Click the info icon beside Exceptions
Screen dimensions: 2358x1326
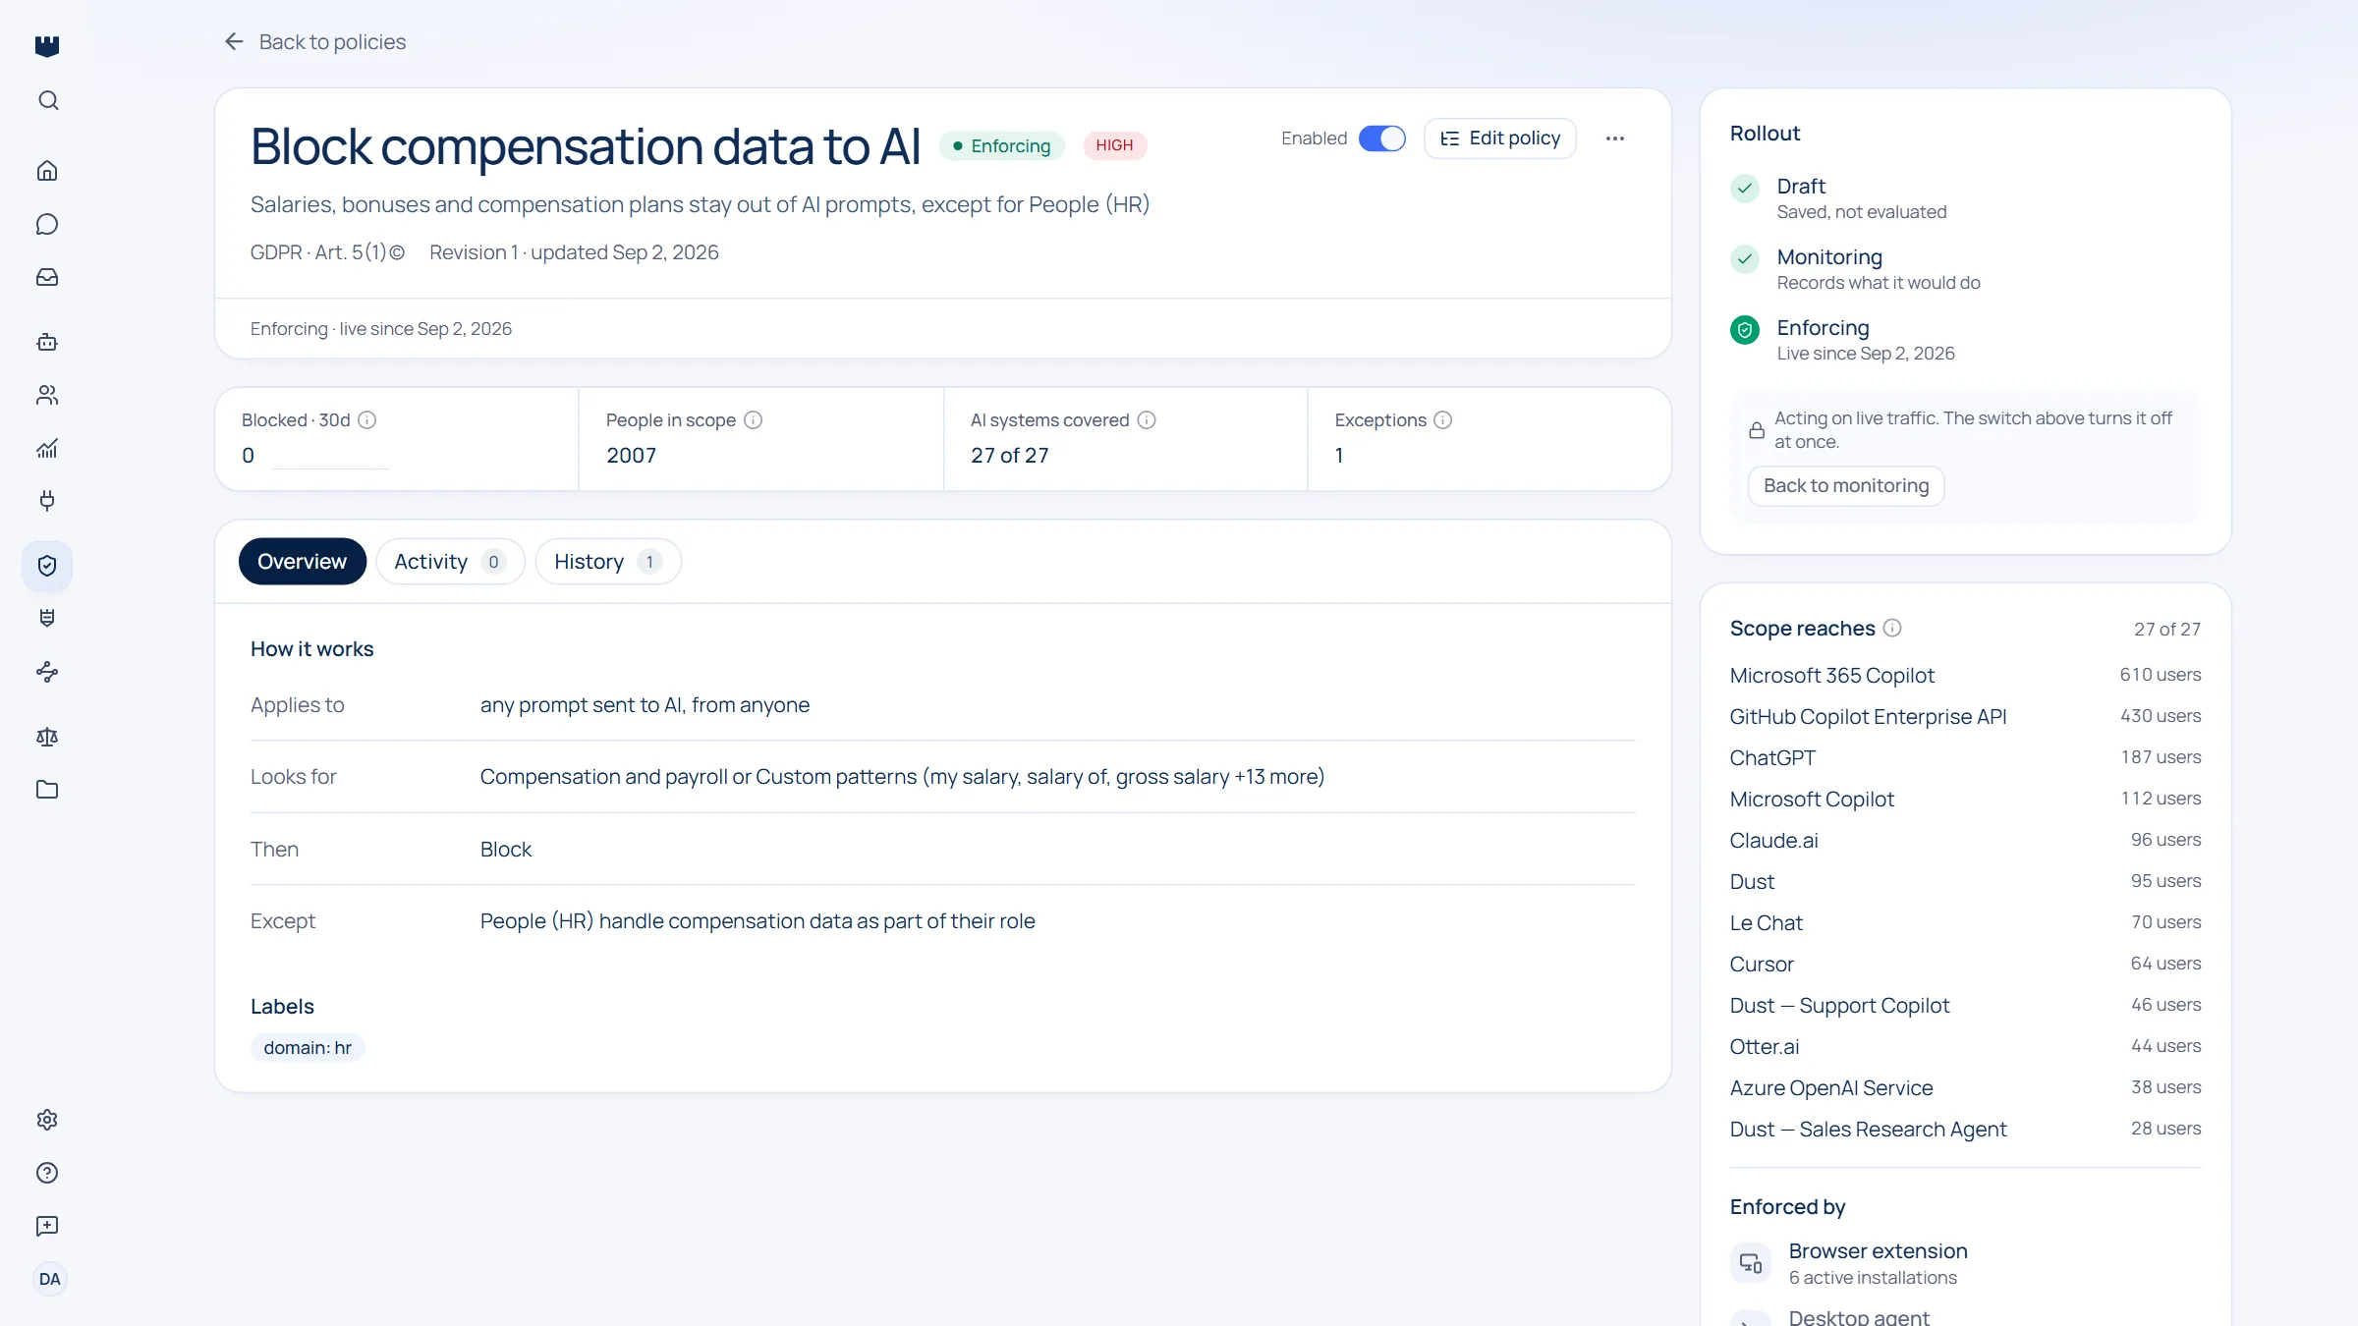[x=1443, y=420]
